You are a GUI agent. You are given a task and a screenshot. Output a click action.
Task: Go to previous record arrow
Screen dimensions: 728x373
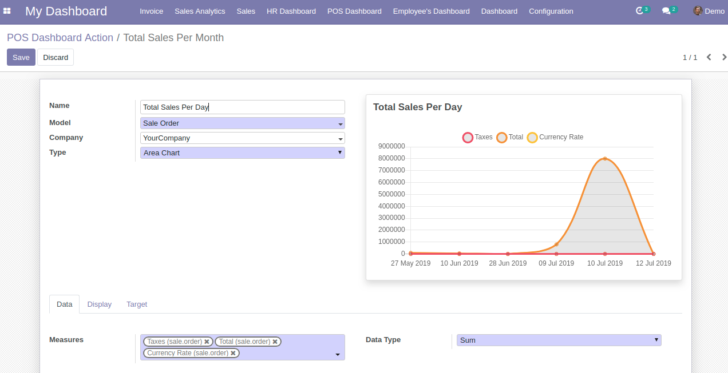(709, 57)
